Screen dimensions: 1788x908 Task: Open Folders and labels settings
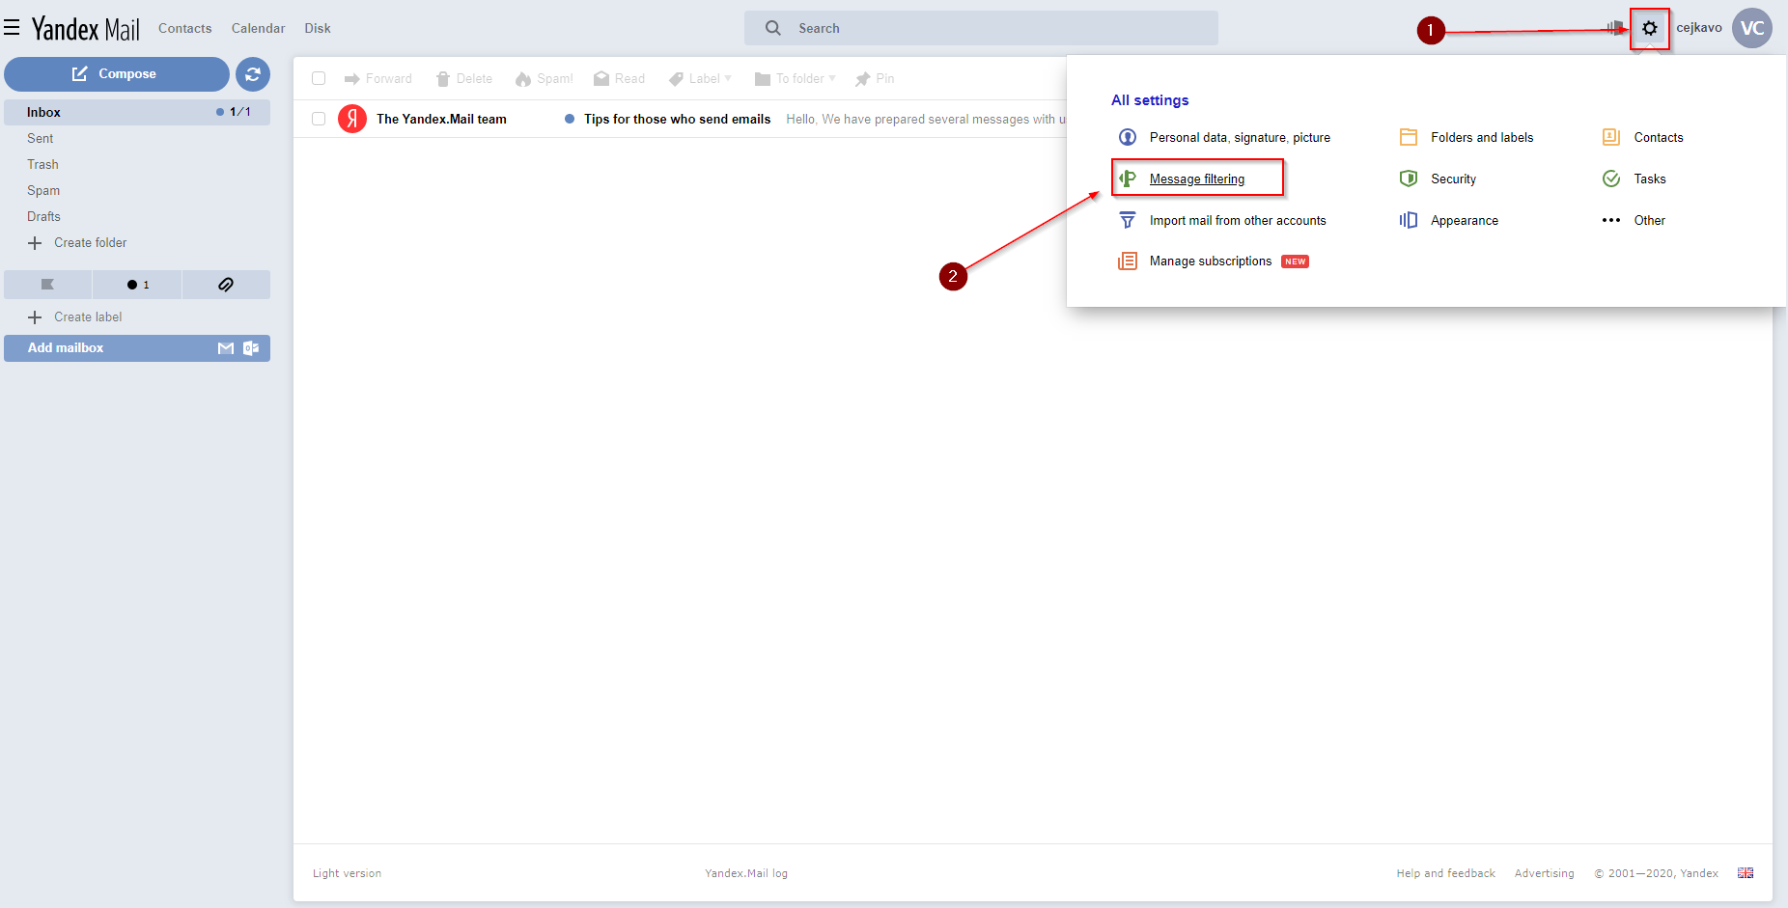click(x=1482, y=137)
